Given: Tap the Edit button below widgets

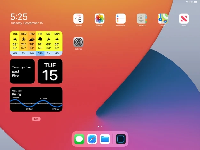Looking at the screenshot, I should tap(36, 119).
